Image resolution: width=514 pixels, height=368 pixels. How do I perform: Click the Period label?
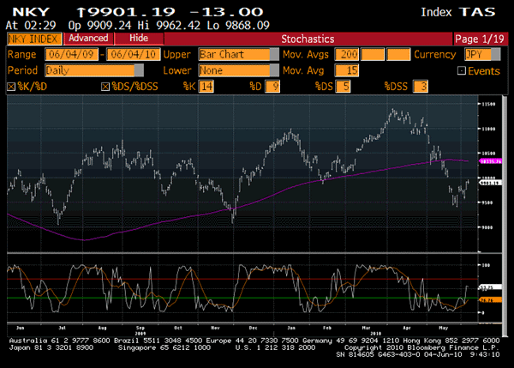click(22, 70)
